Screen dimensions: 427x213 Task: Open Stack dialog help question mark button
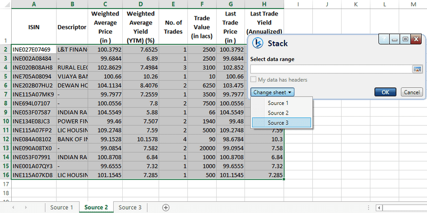tap(384, 39)
